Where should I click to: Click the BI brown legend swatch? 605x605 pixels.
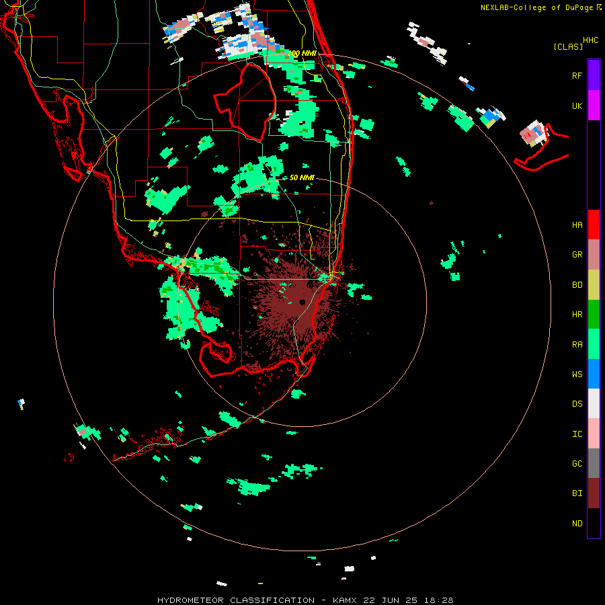(x=594, y=493)
